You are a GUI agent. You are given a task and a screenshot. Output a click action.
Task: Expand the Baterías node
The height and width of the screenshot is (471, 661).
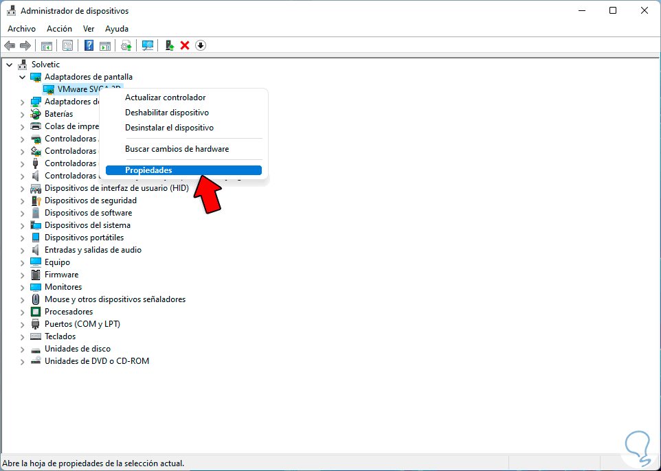(23, 114)
